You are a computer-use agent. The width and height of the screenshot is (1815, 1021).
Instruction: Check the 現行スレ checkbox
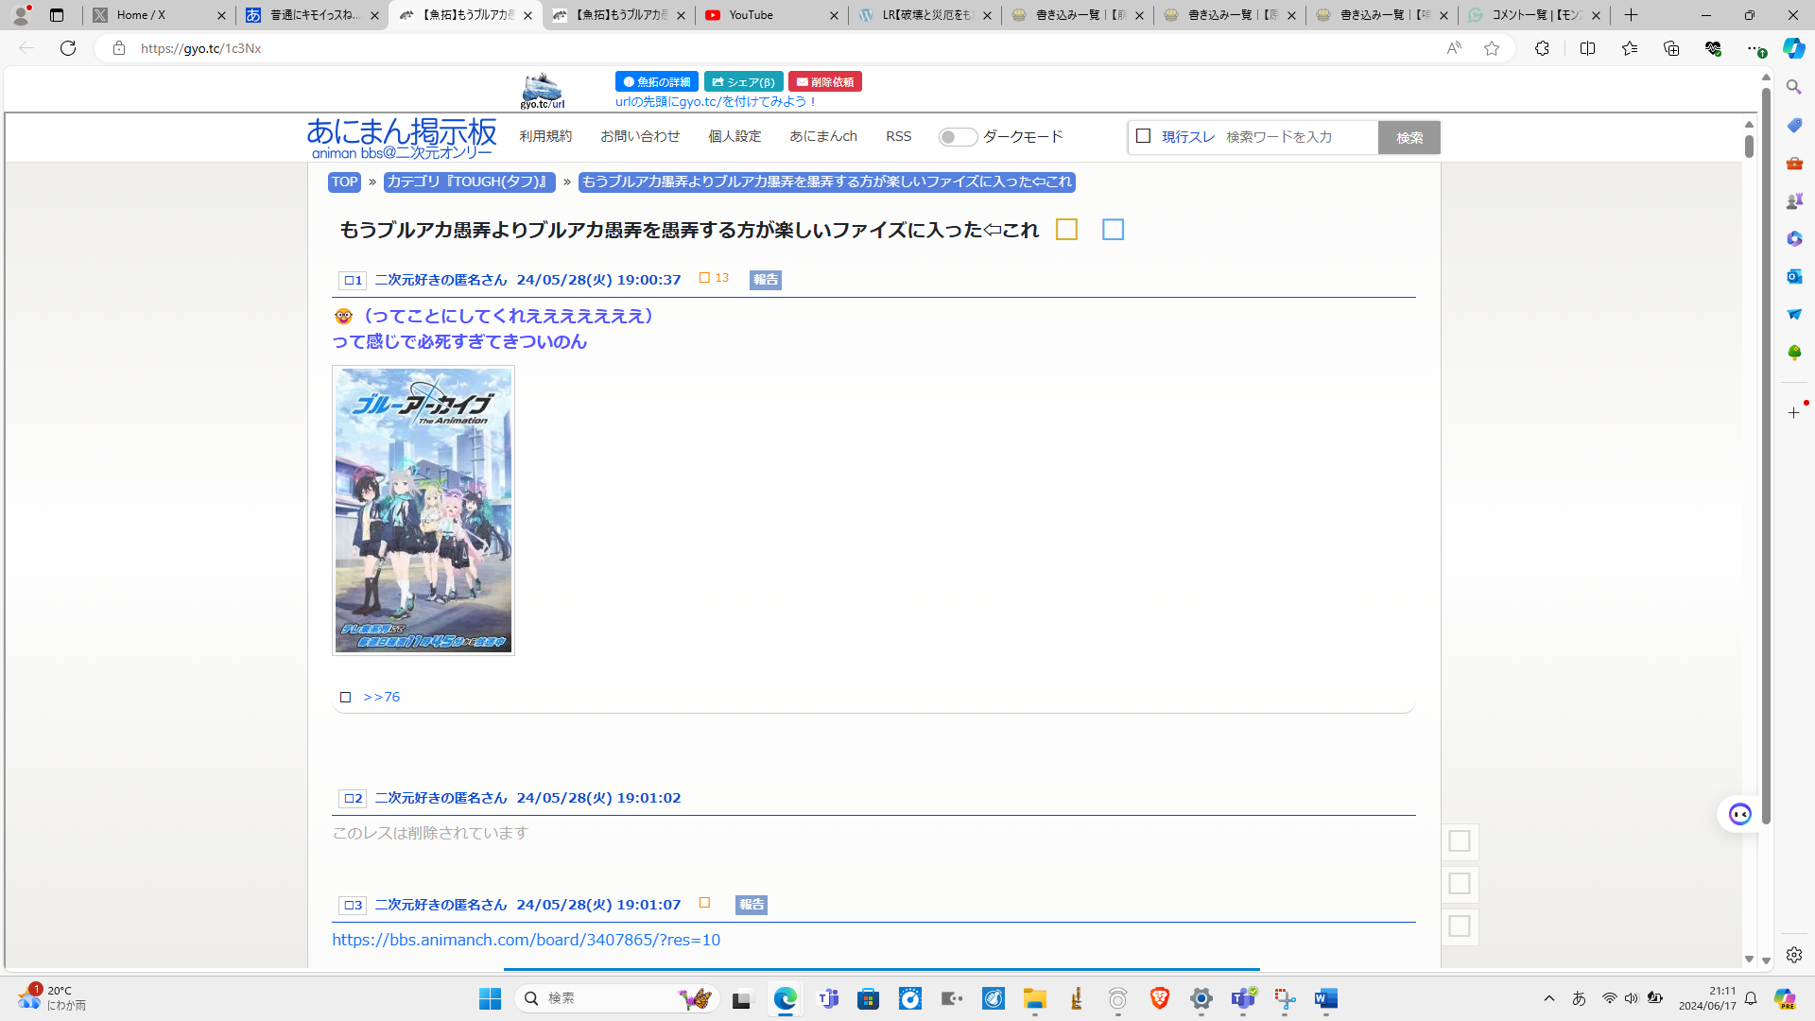(1143, 136)
